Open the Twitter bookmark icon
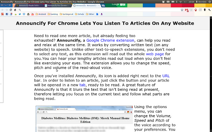212x132 pixels. (20, 14)
